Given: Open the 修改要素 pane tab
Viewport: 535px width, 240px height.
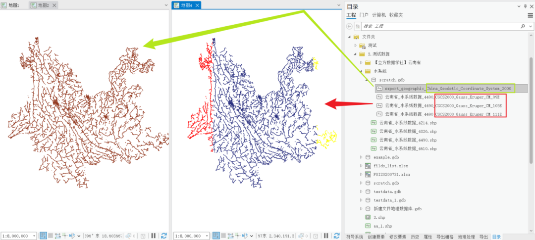Looking at the screenshot, I should (x=399, y=237).
